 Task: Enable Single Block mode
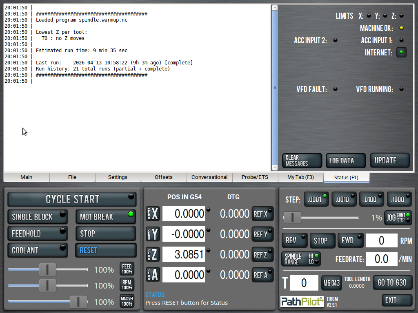38,217
